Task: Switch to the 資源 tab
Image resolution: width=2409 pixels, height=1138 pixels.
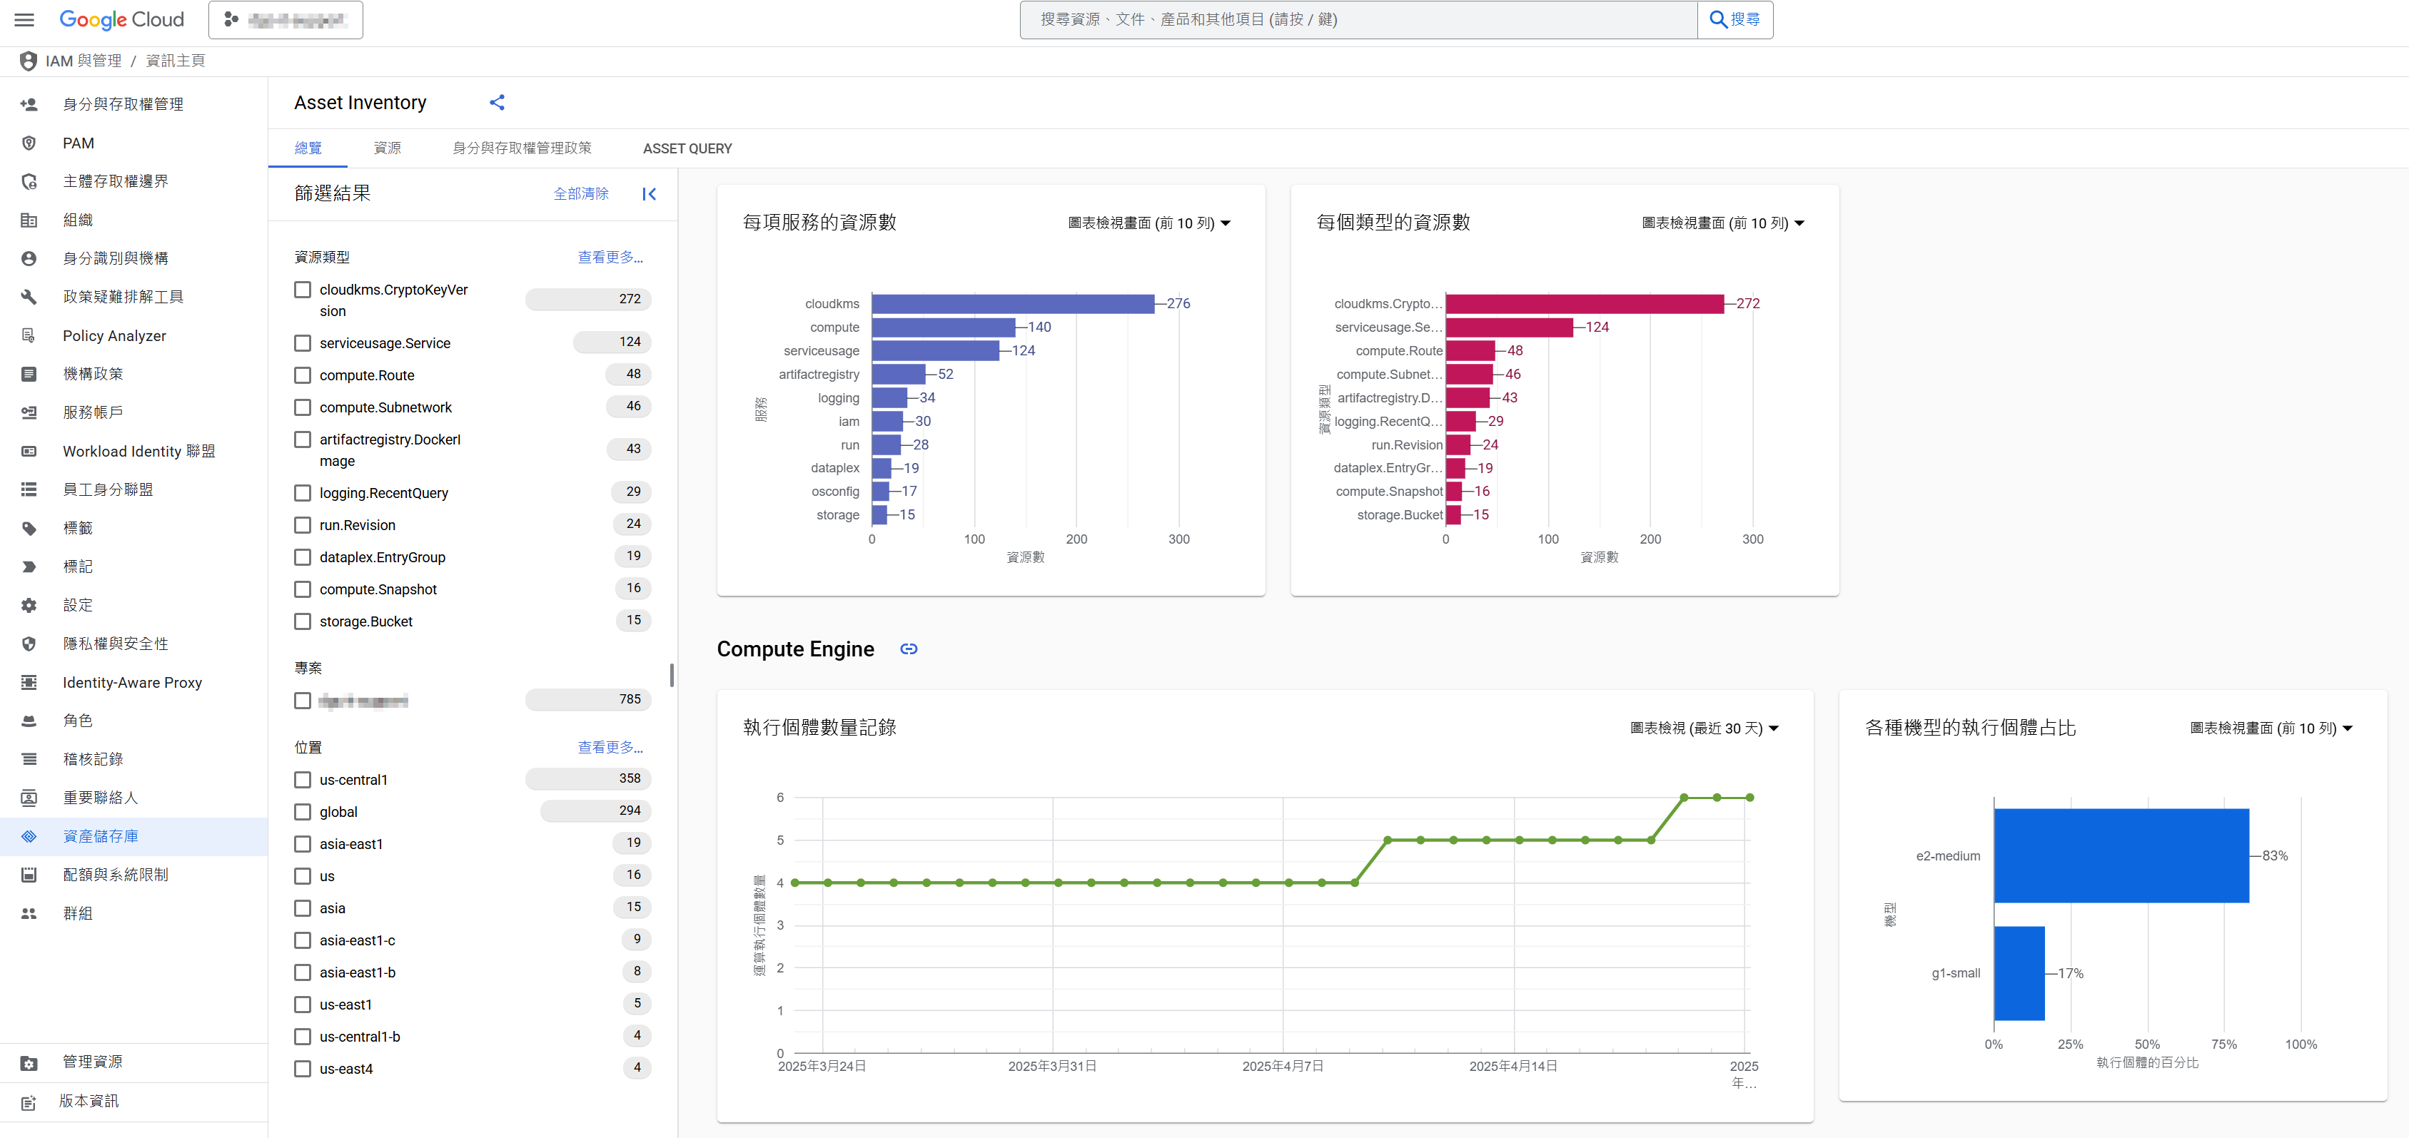Action: 387,148
